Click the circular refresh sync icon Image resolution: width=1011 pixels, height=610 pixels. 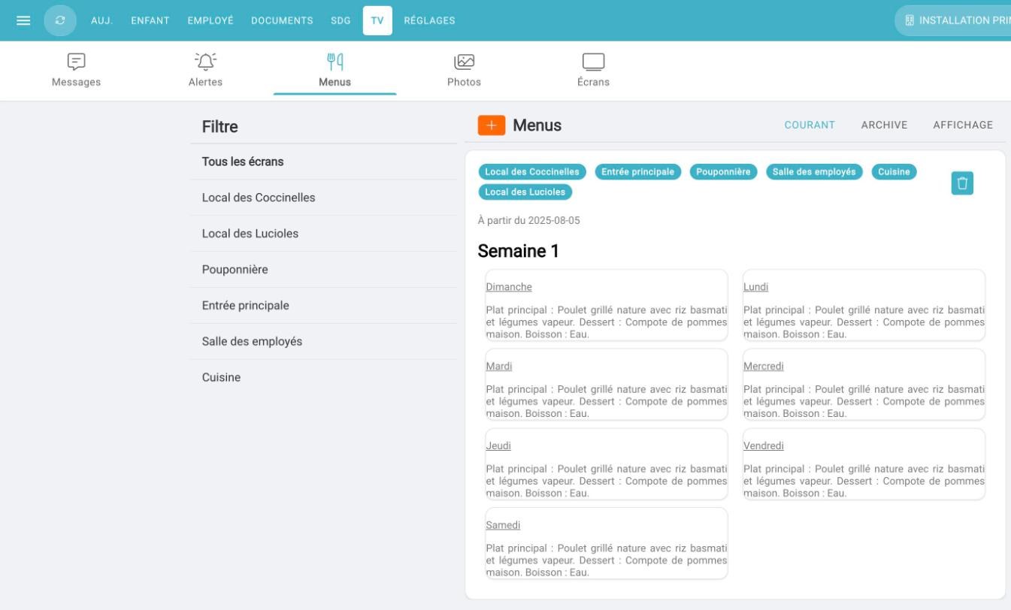60,20
